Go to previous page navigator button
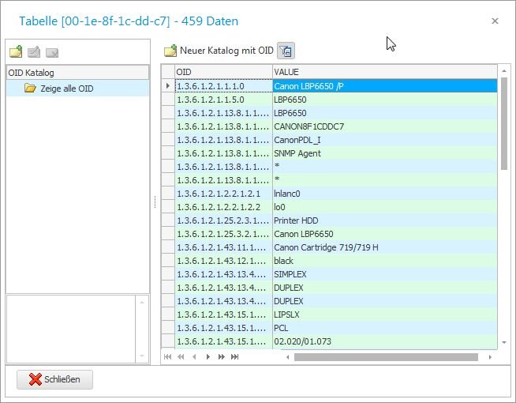 pos(181,357)
